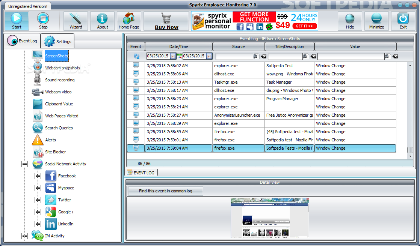
Task: Sort by the Date/Time column header
Action: (179, 46)
